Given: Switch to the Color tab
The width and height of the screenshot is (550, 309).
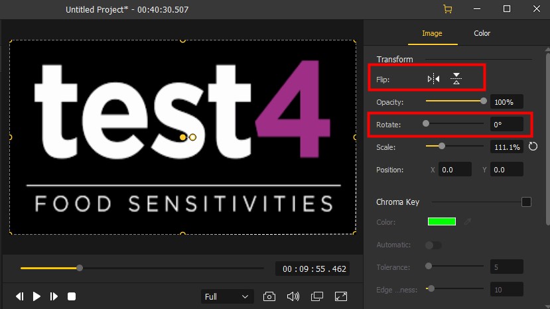Looking at the screenshot, I should click(x=482, y=33).
